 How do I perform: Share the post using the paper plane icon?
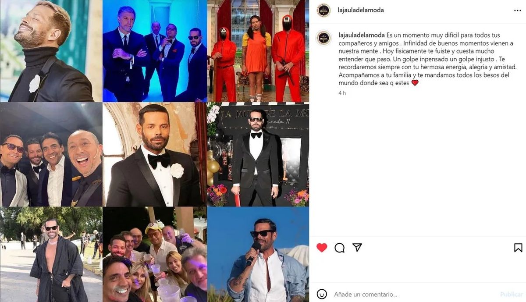point(357,248)
